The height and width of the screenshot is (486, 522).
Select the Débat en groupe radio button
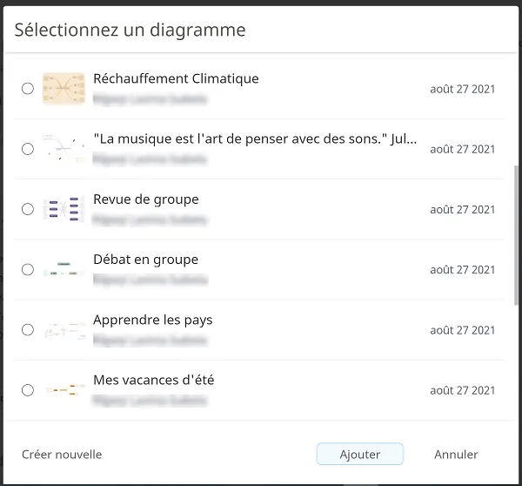tap(28, 269)
